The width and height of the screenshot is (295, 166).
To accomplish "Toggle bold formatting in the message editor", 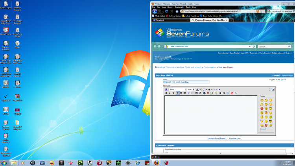I will tap(166, 93).
